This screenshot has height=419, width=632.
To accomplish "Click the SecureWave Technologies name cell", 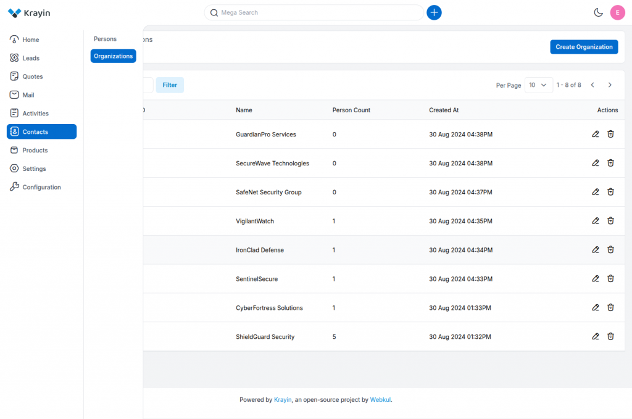I will [x=272, y=163].
